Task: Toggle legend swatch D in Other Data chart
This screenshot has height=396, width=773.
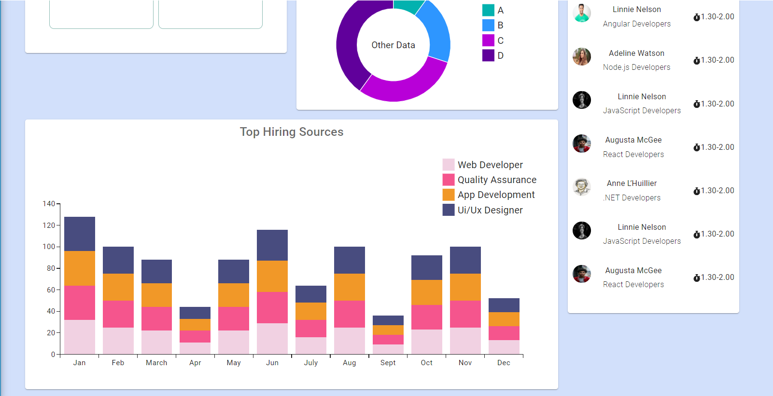Action: click(488, 55)
